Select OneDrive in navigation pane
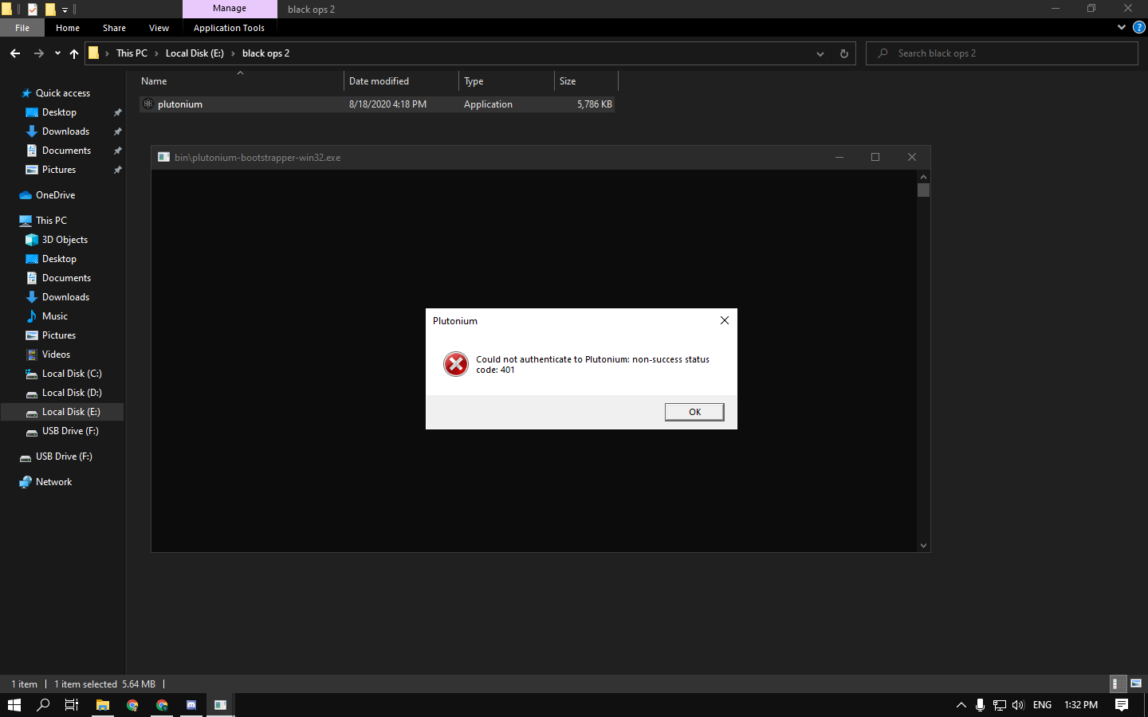This screenshot has height=717, width=1148. tap(55, 195)
